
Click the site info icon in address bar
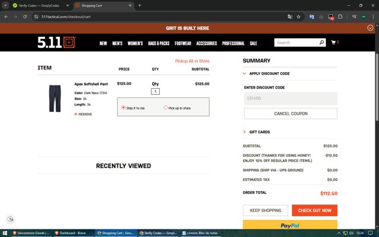[x=36, y=17]
